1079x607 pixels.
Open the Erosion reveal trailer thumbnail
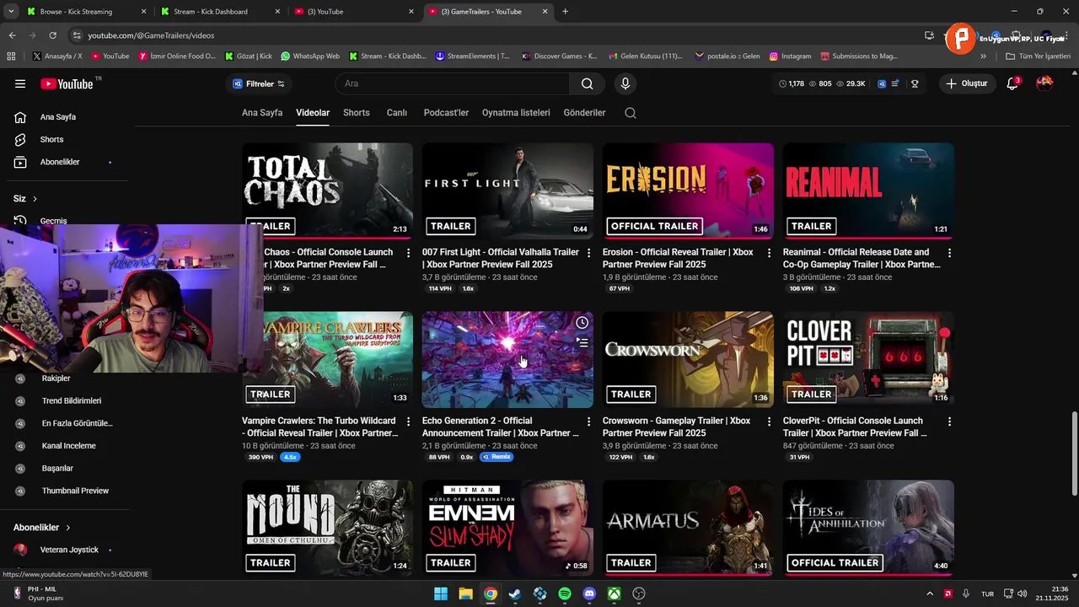click(688, 191)
